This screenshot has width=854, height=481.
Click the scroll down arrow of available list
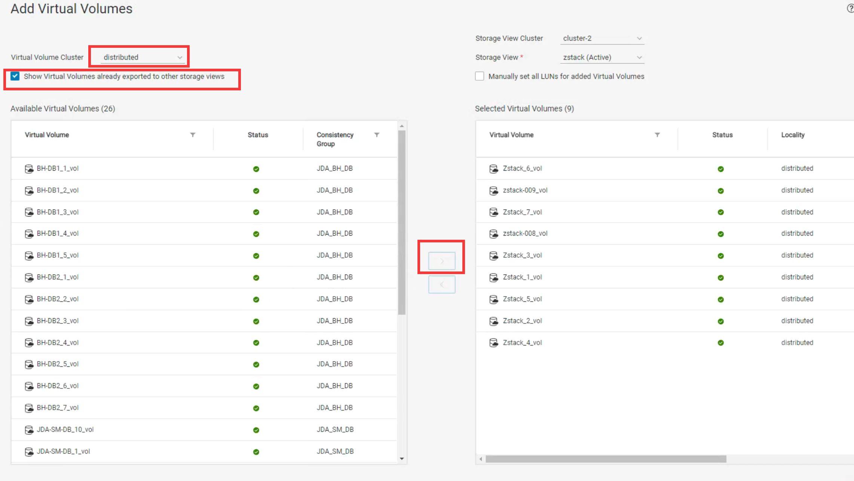tap(402, 459)
